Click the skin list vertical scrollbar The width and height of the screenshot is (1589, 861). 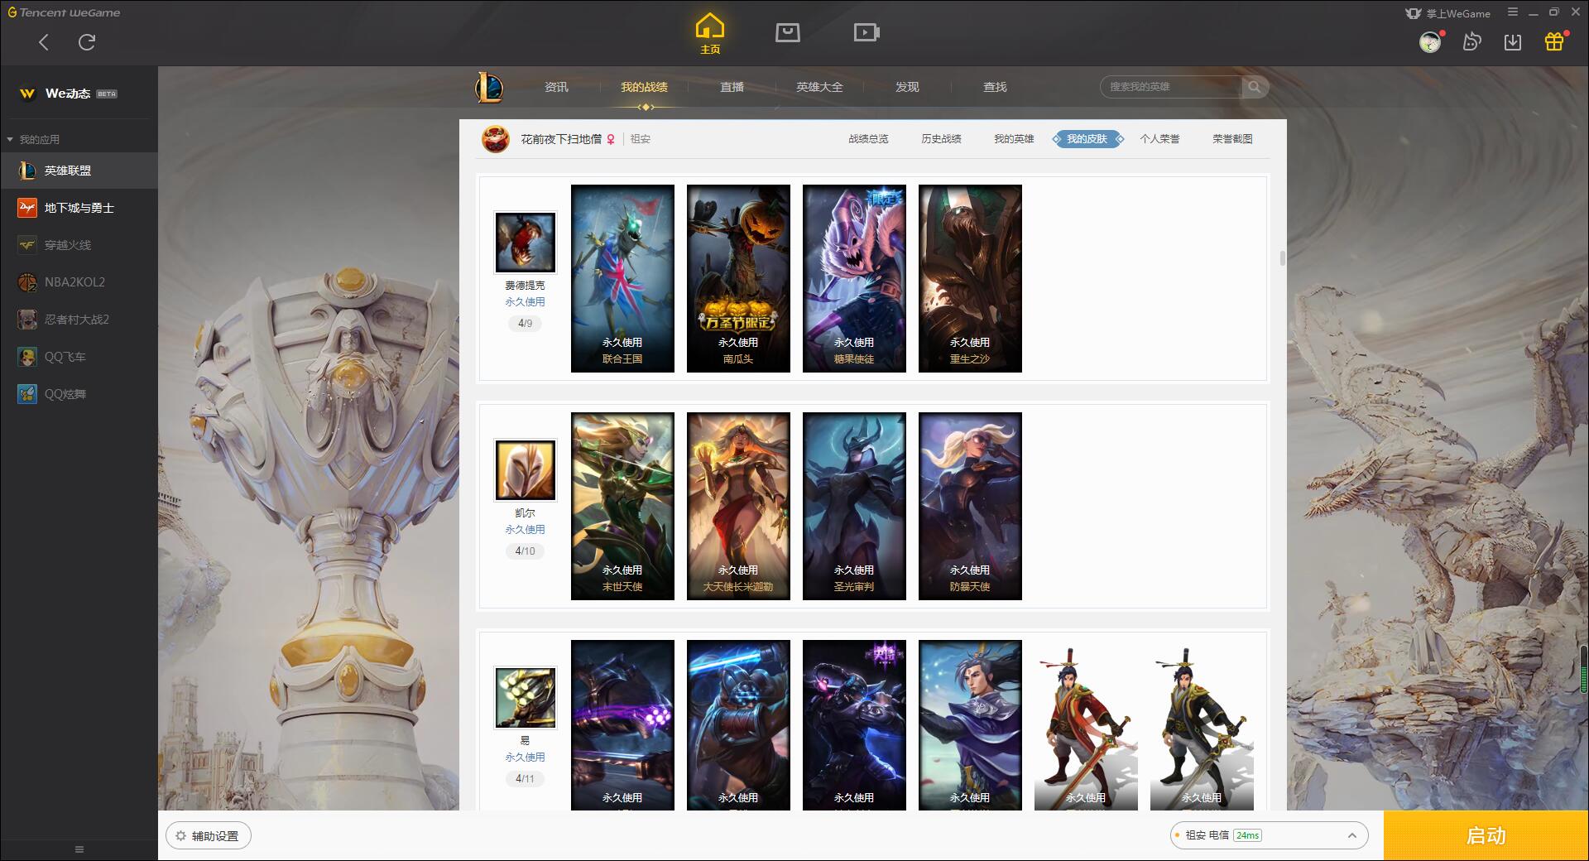click(1282, 257)
